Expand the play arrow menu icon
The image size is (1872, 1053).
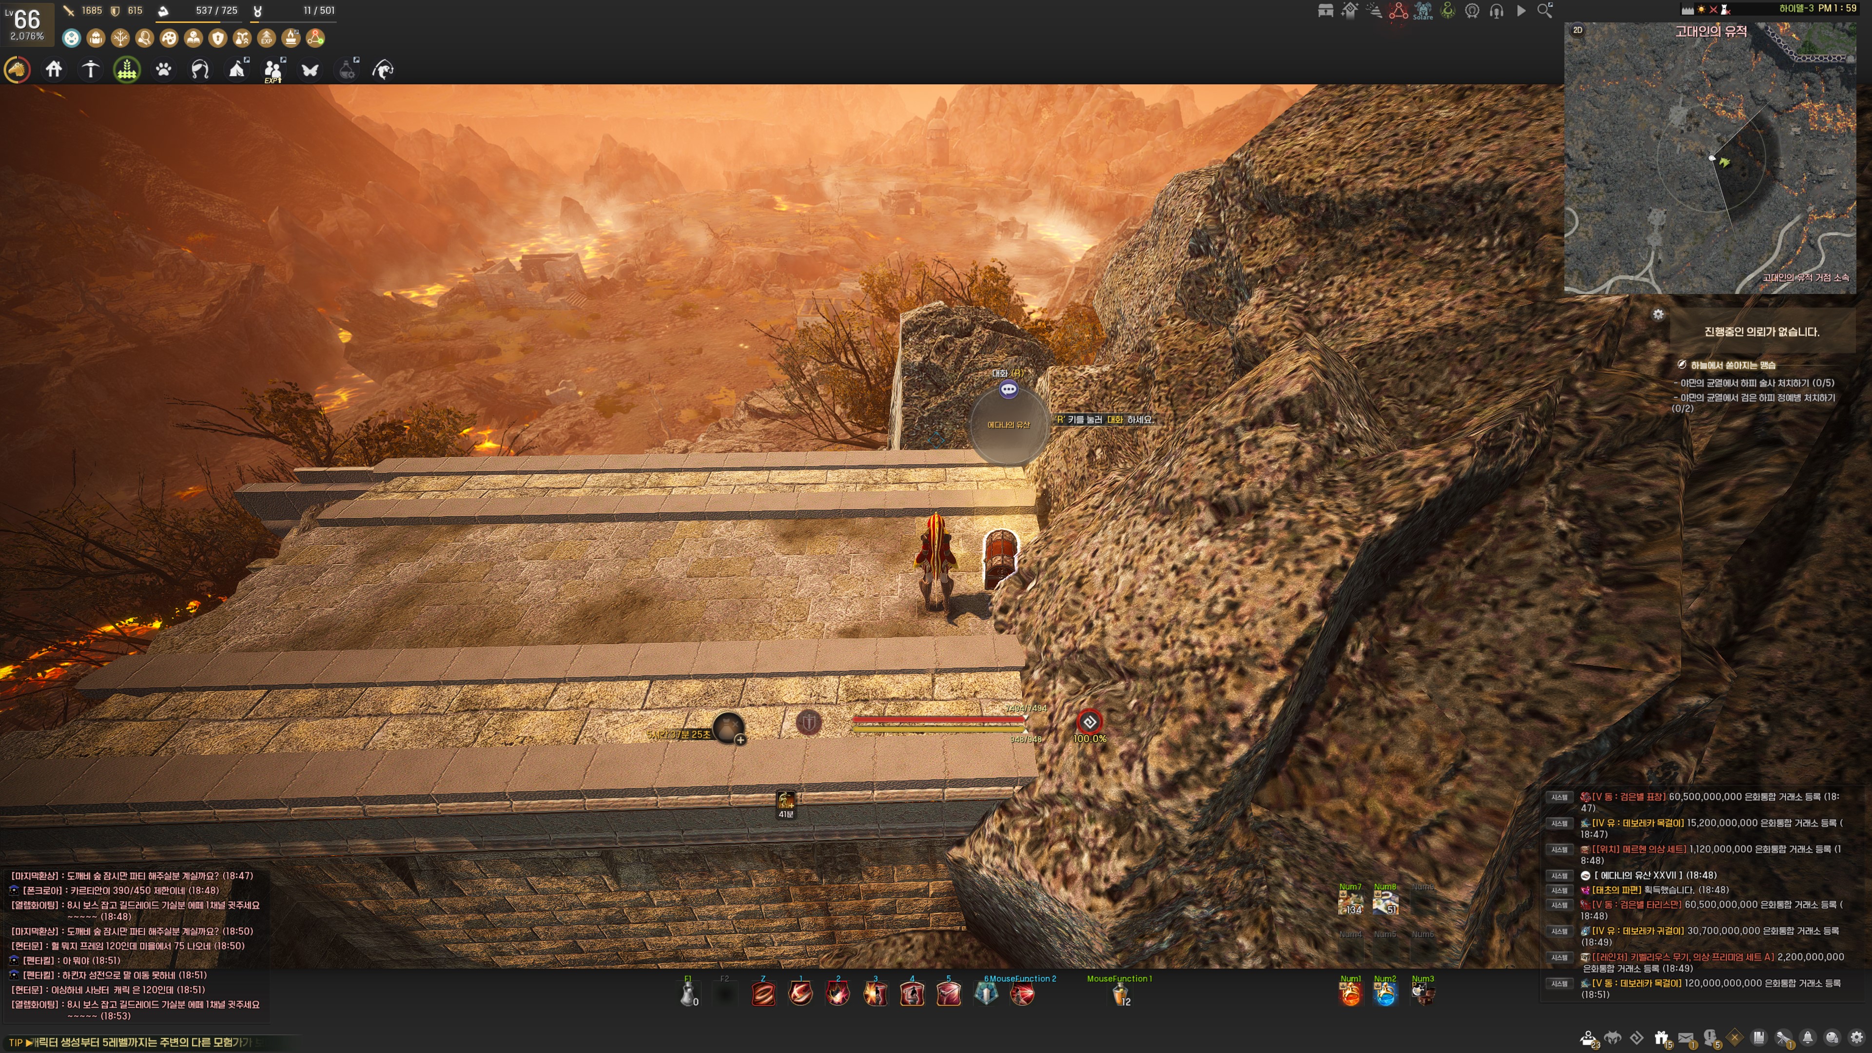click(1521, 11)
